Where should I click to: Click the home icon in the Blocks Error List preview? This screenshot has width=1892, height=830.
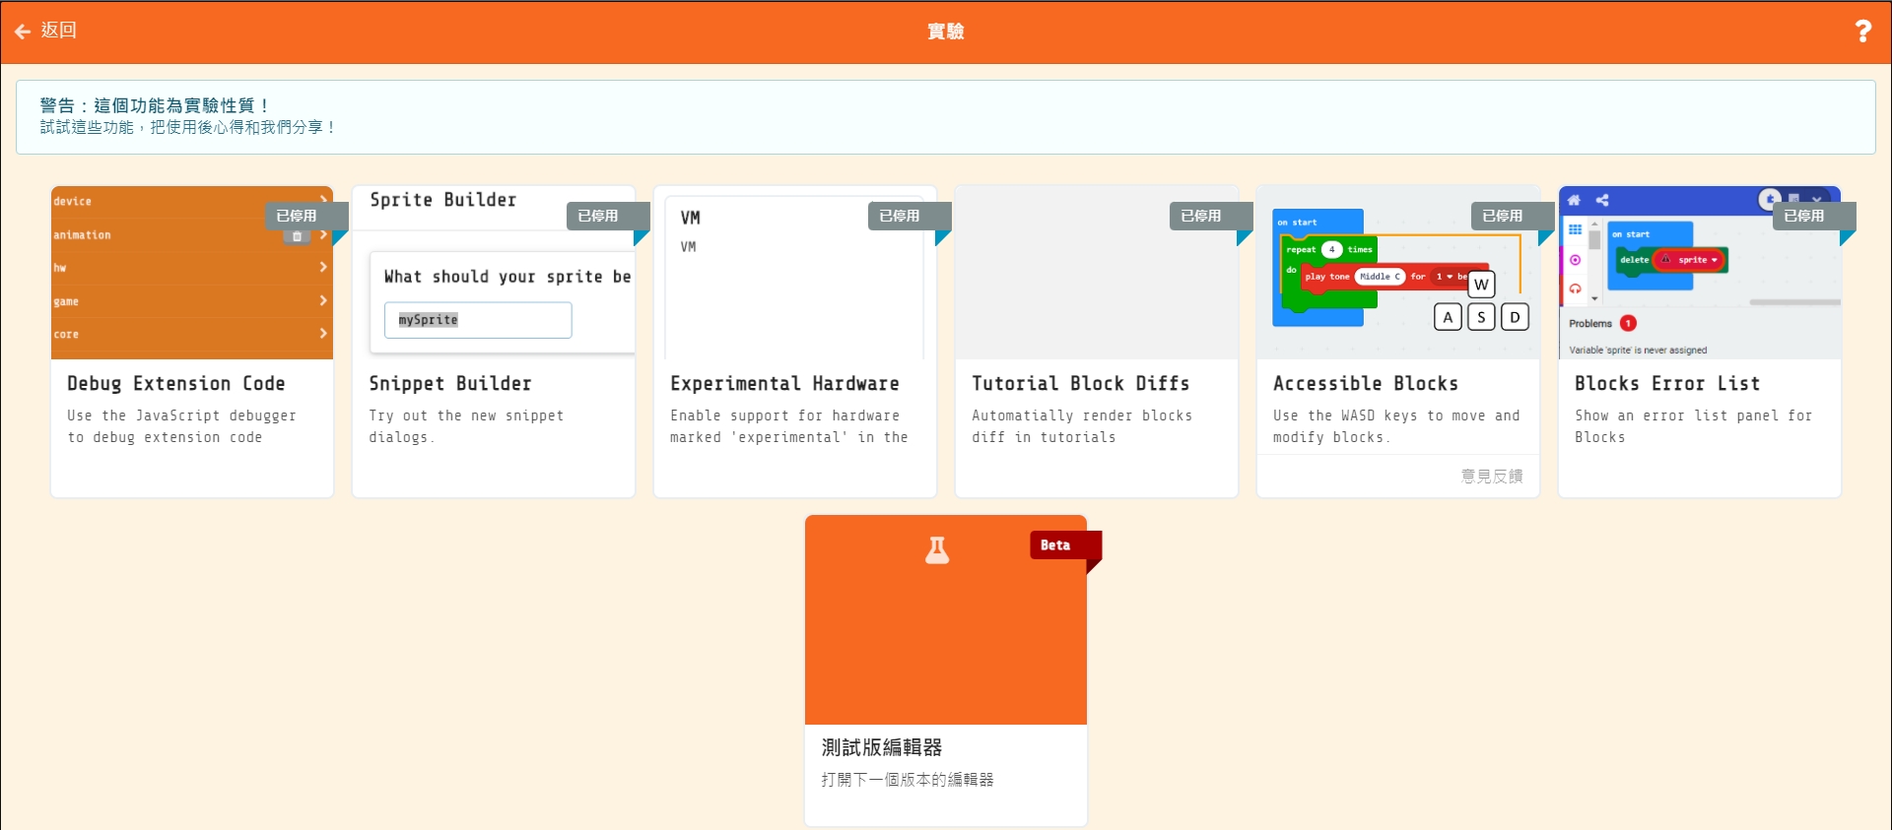1574,200
